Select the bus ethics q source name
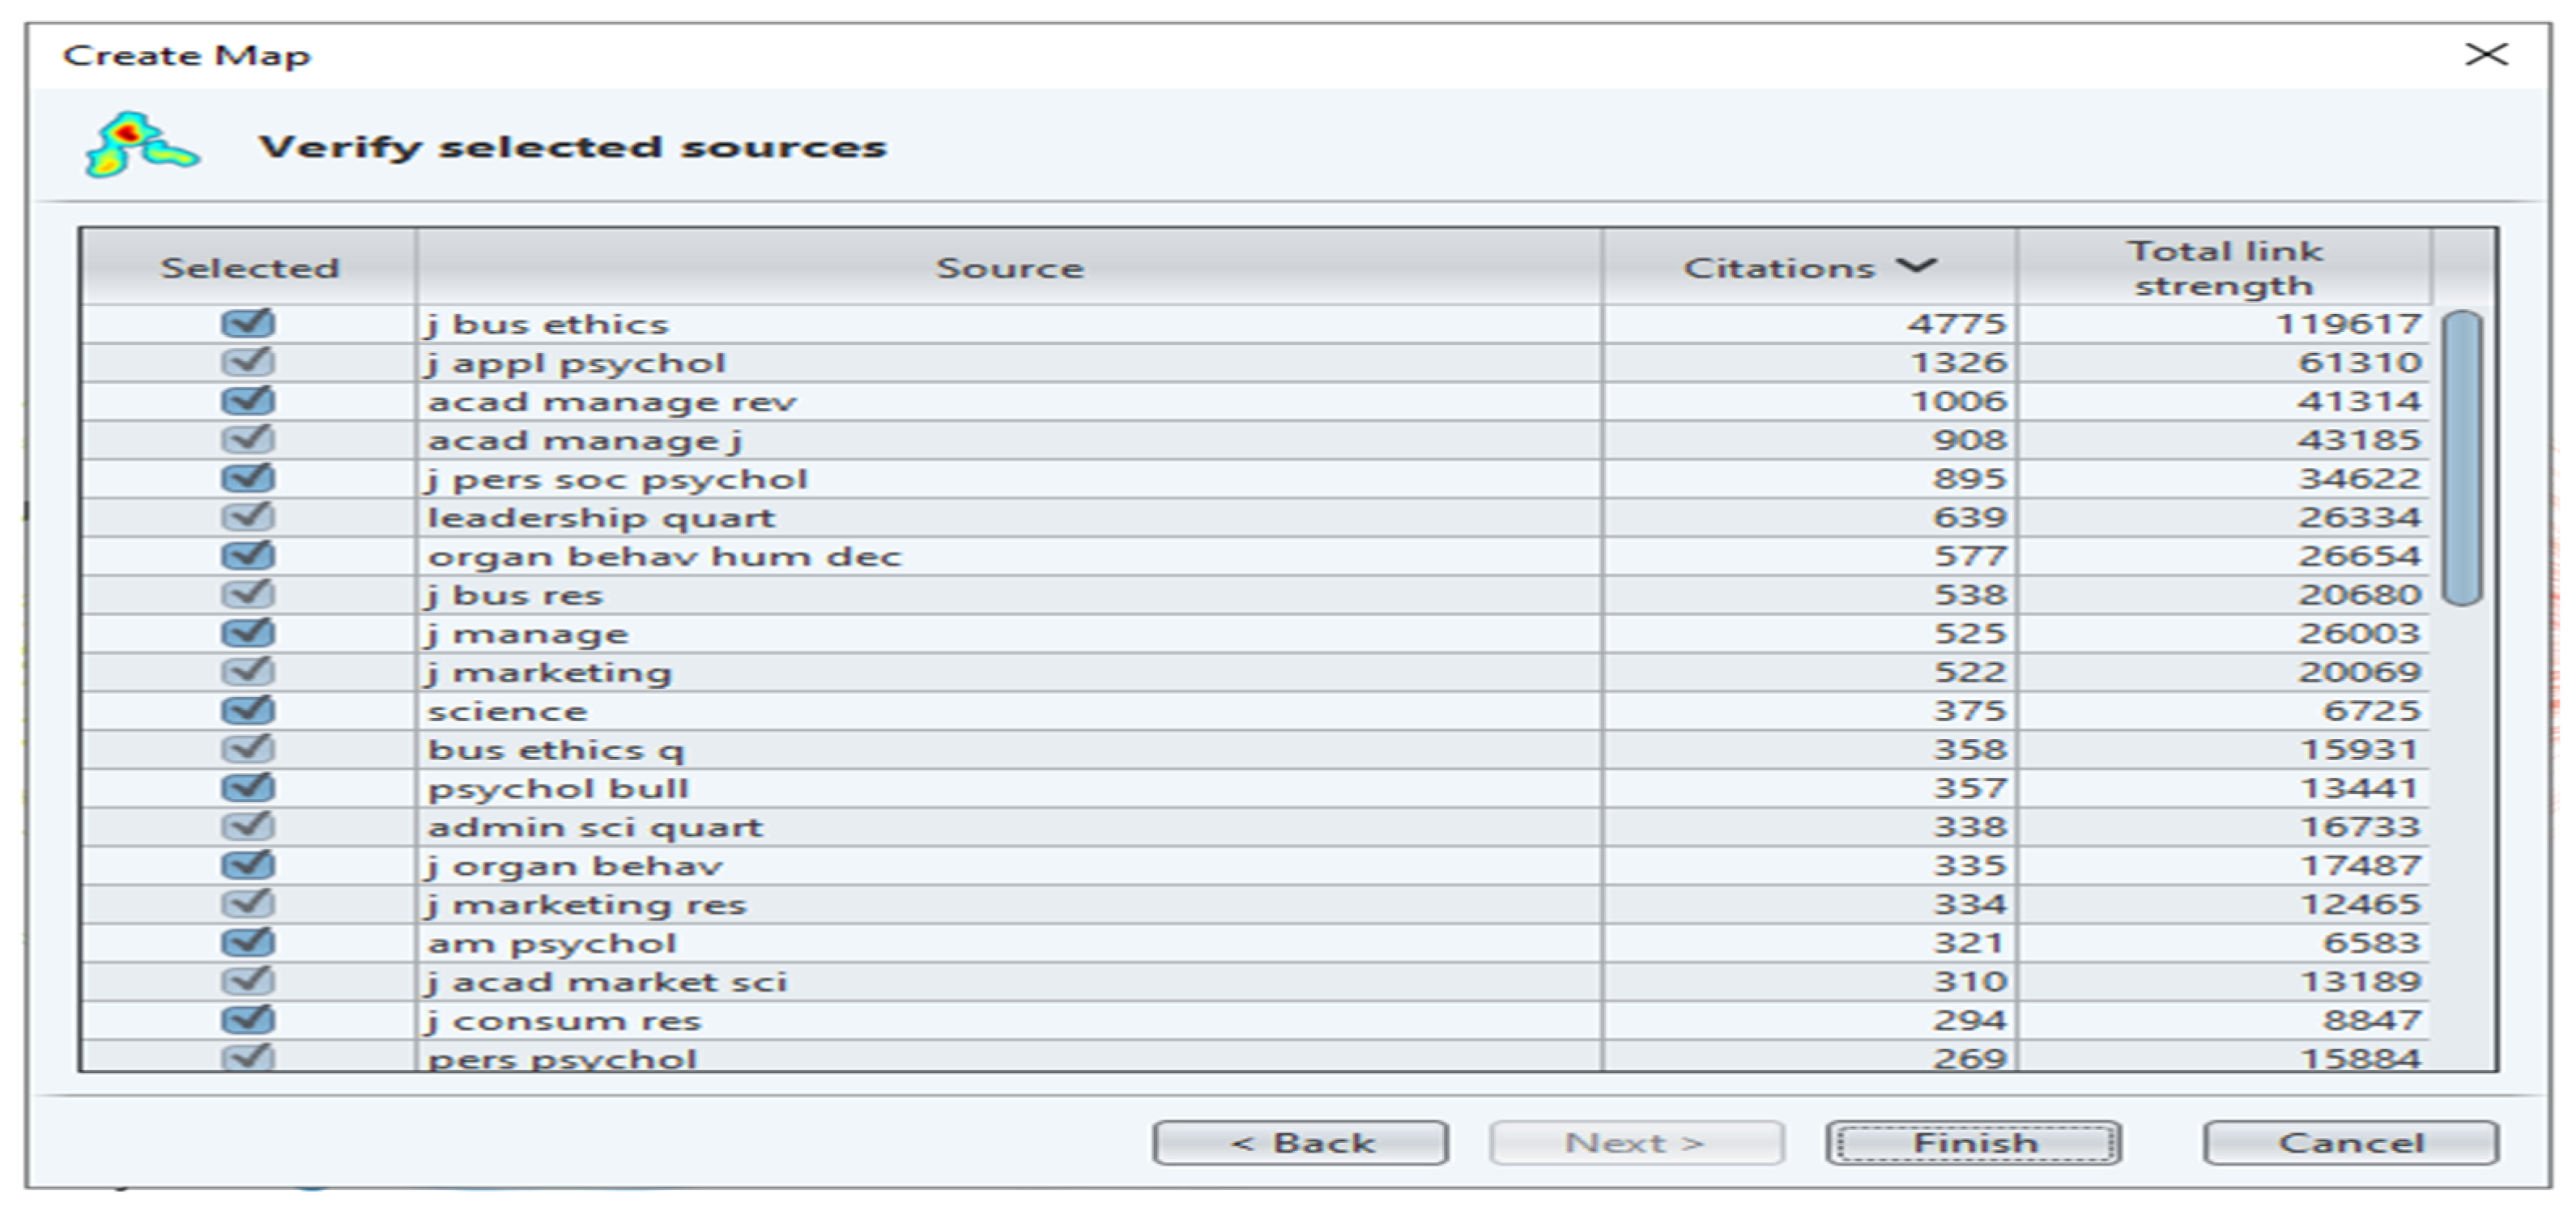 556,750
